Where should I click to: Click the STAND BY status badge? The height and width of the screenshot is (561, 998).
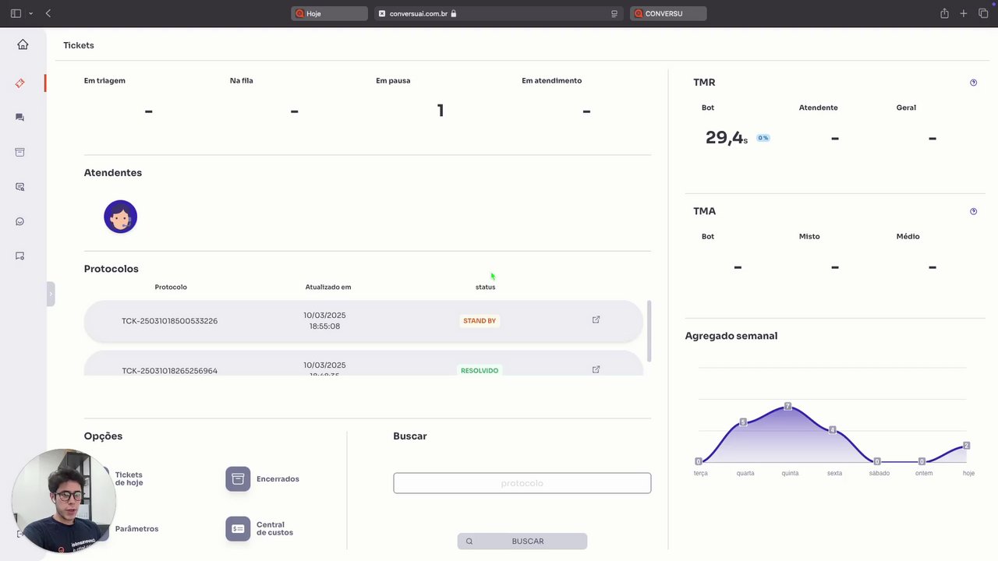(480, 321)
